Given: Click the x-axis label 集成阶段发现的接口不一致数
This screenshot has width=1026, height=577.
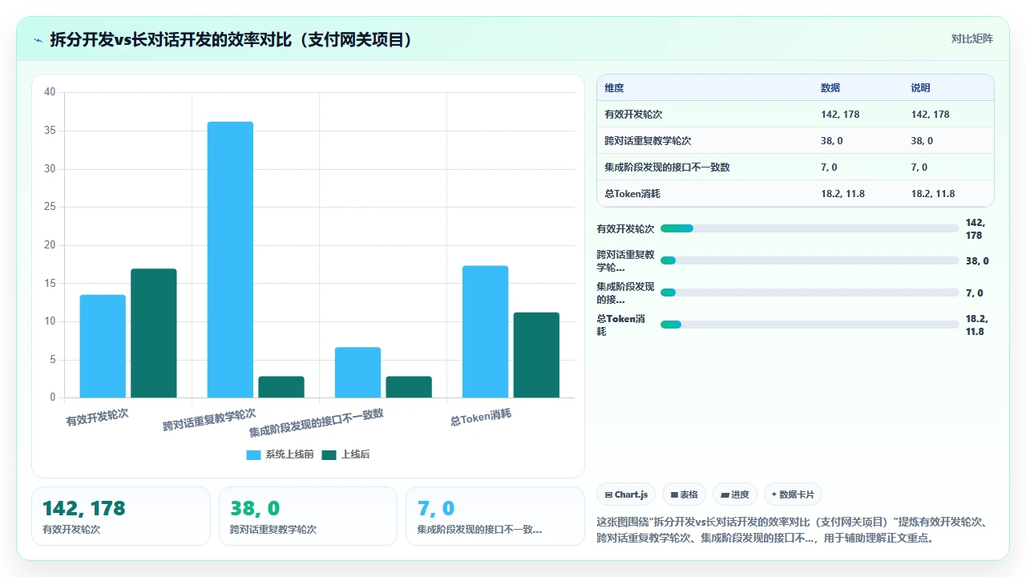Looking at the screenshot, I should [x=316, y=422].
